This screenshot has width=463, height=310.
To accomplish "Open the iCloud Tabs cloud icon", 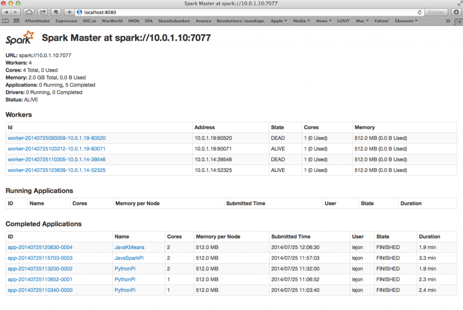I will [x=28, y=12].
